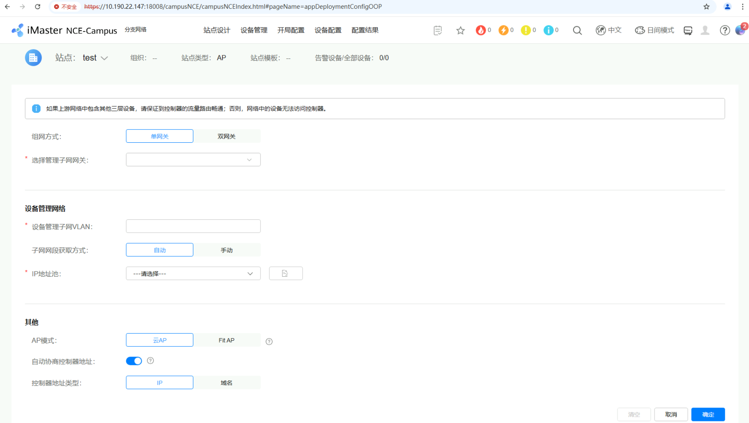Open the search magnifier icon
The image size is (749, 423).
click(x=577, y=30)
